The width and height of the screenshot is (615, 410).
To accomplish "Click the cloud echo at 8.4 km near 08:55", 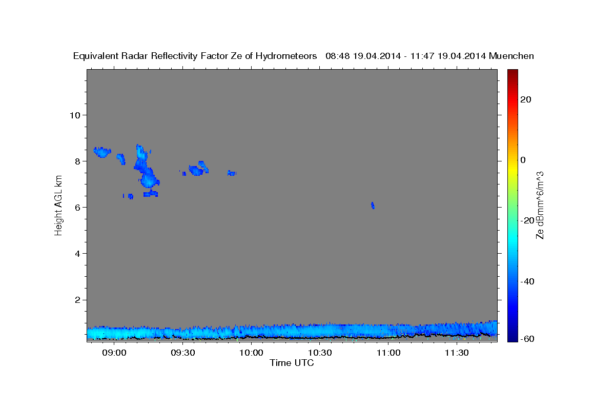I will tap(102, 152).
